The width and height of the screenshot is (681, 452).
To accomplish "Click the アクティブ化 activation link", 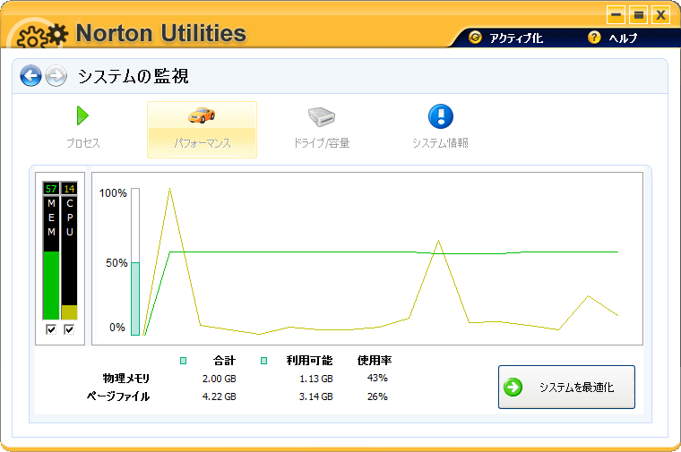I will click(x=516, y=38).
